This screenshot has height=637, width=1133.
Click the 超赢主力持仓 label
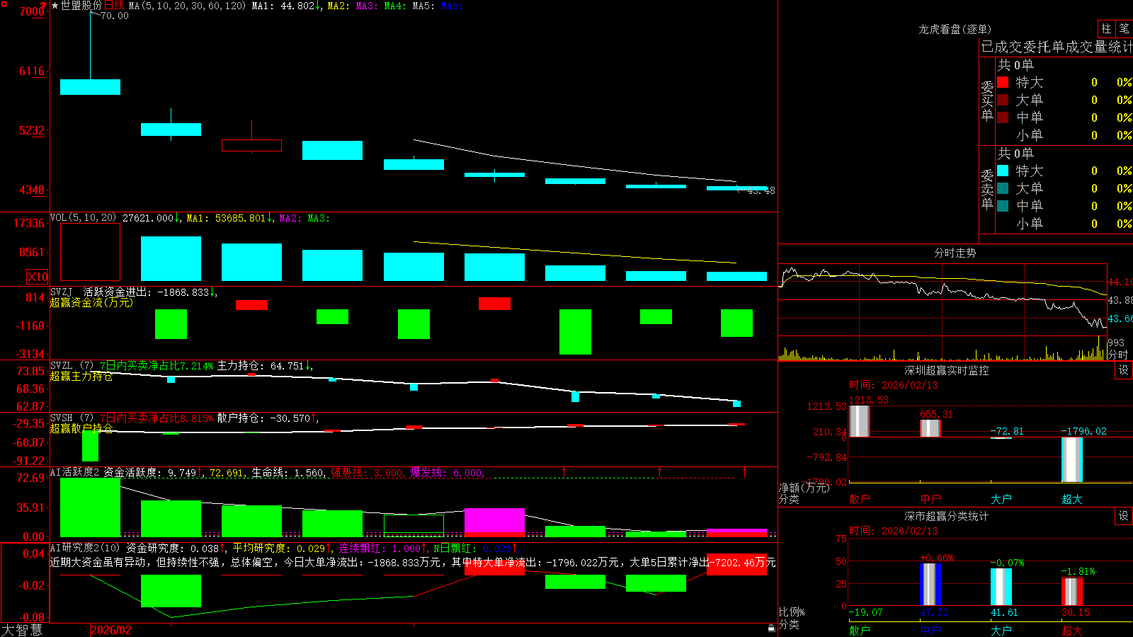81,376
